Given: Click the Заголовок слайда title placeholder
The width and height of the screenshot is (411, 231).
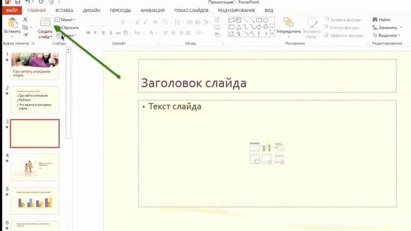Looking at the screenshot, I should (x=267, y=76).
